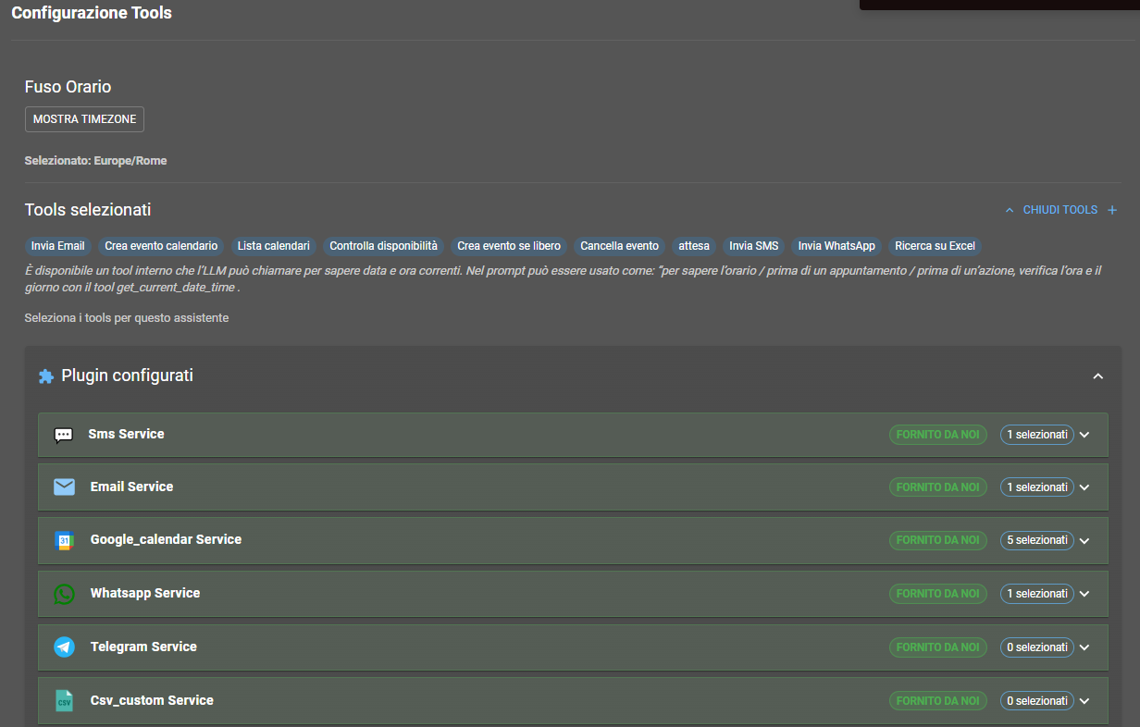Click the WhatsApp Service green icon
The height and width of the screenshot is (727, 1140).
click(x=63, y=593)
